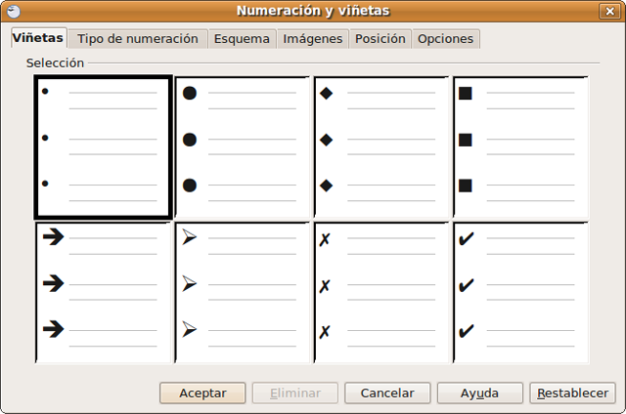626x414 pixels.
Task: Select the bold arrow bullet style
Action: [x=104, y=292]
